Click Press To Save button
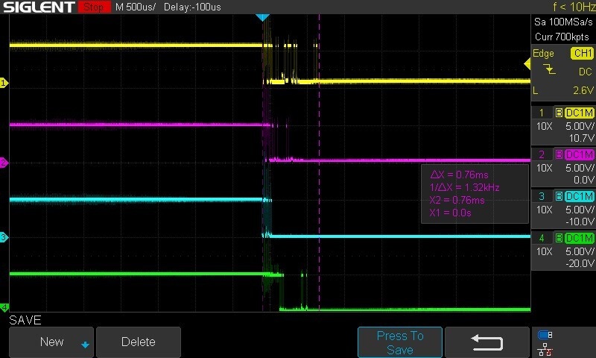Image resolution: width=596 pixels, height=358 pixels. (400, 342)
